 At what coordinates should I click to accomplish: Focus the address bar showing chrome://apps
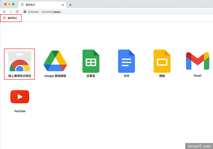point(117,12)
